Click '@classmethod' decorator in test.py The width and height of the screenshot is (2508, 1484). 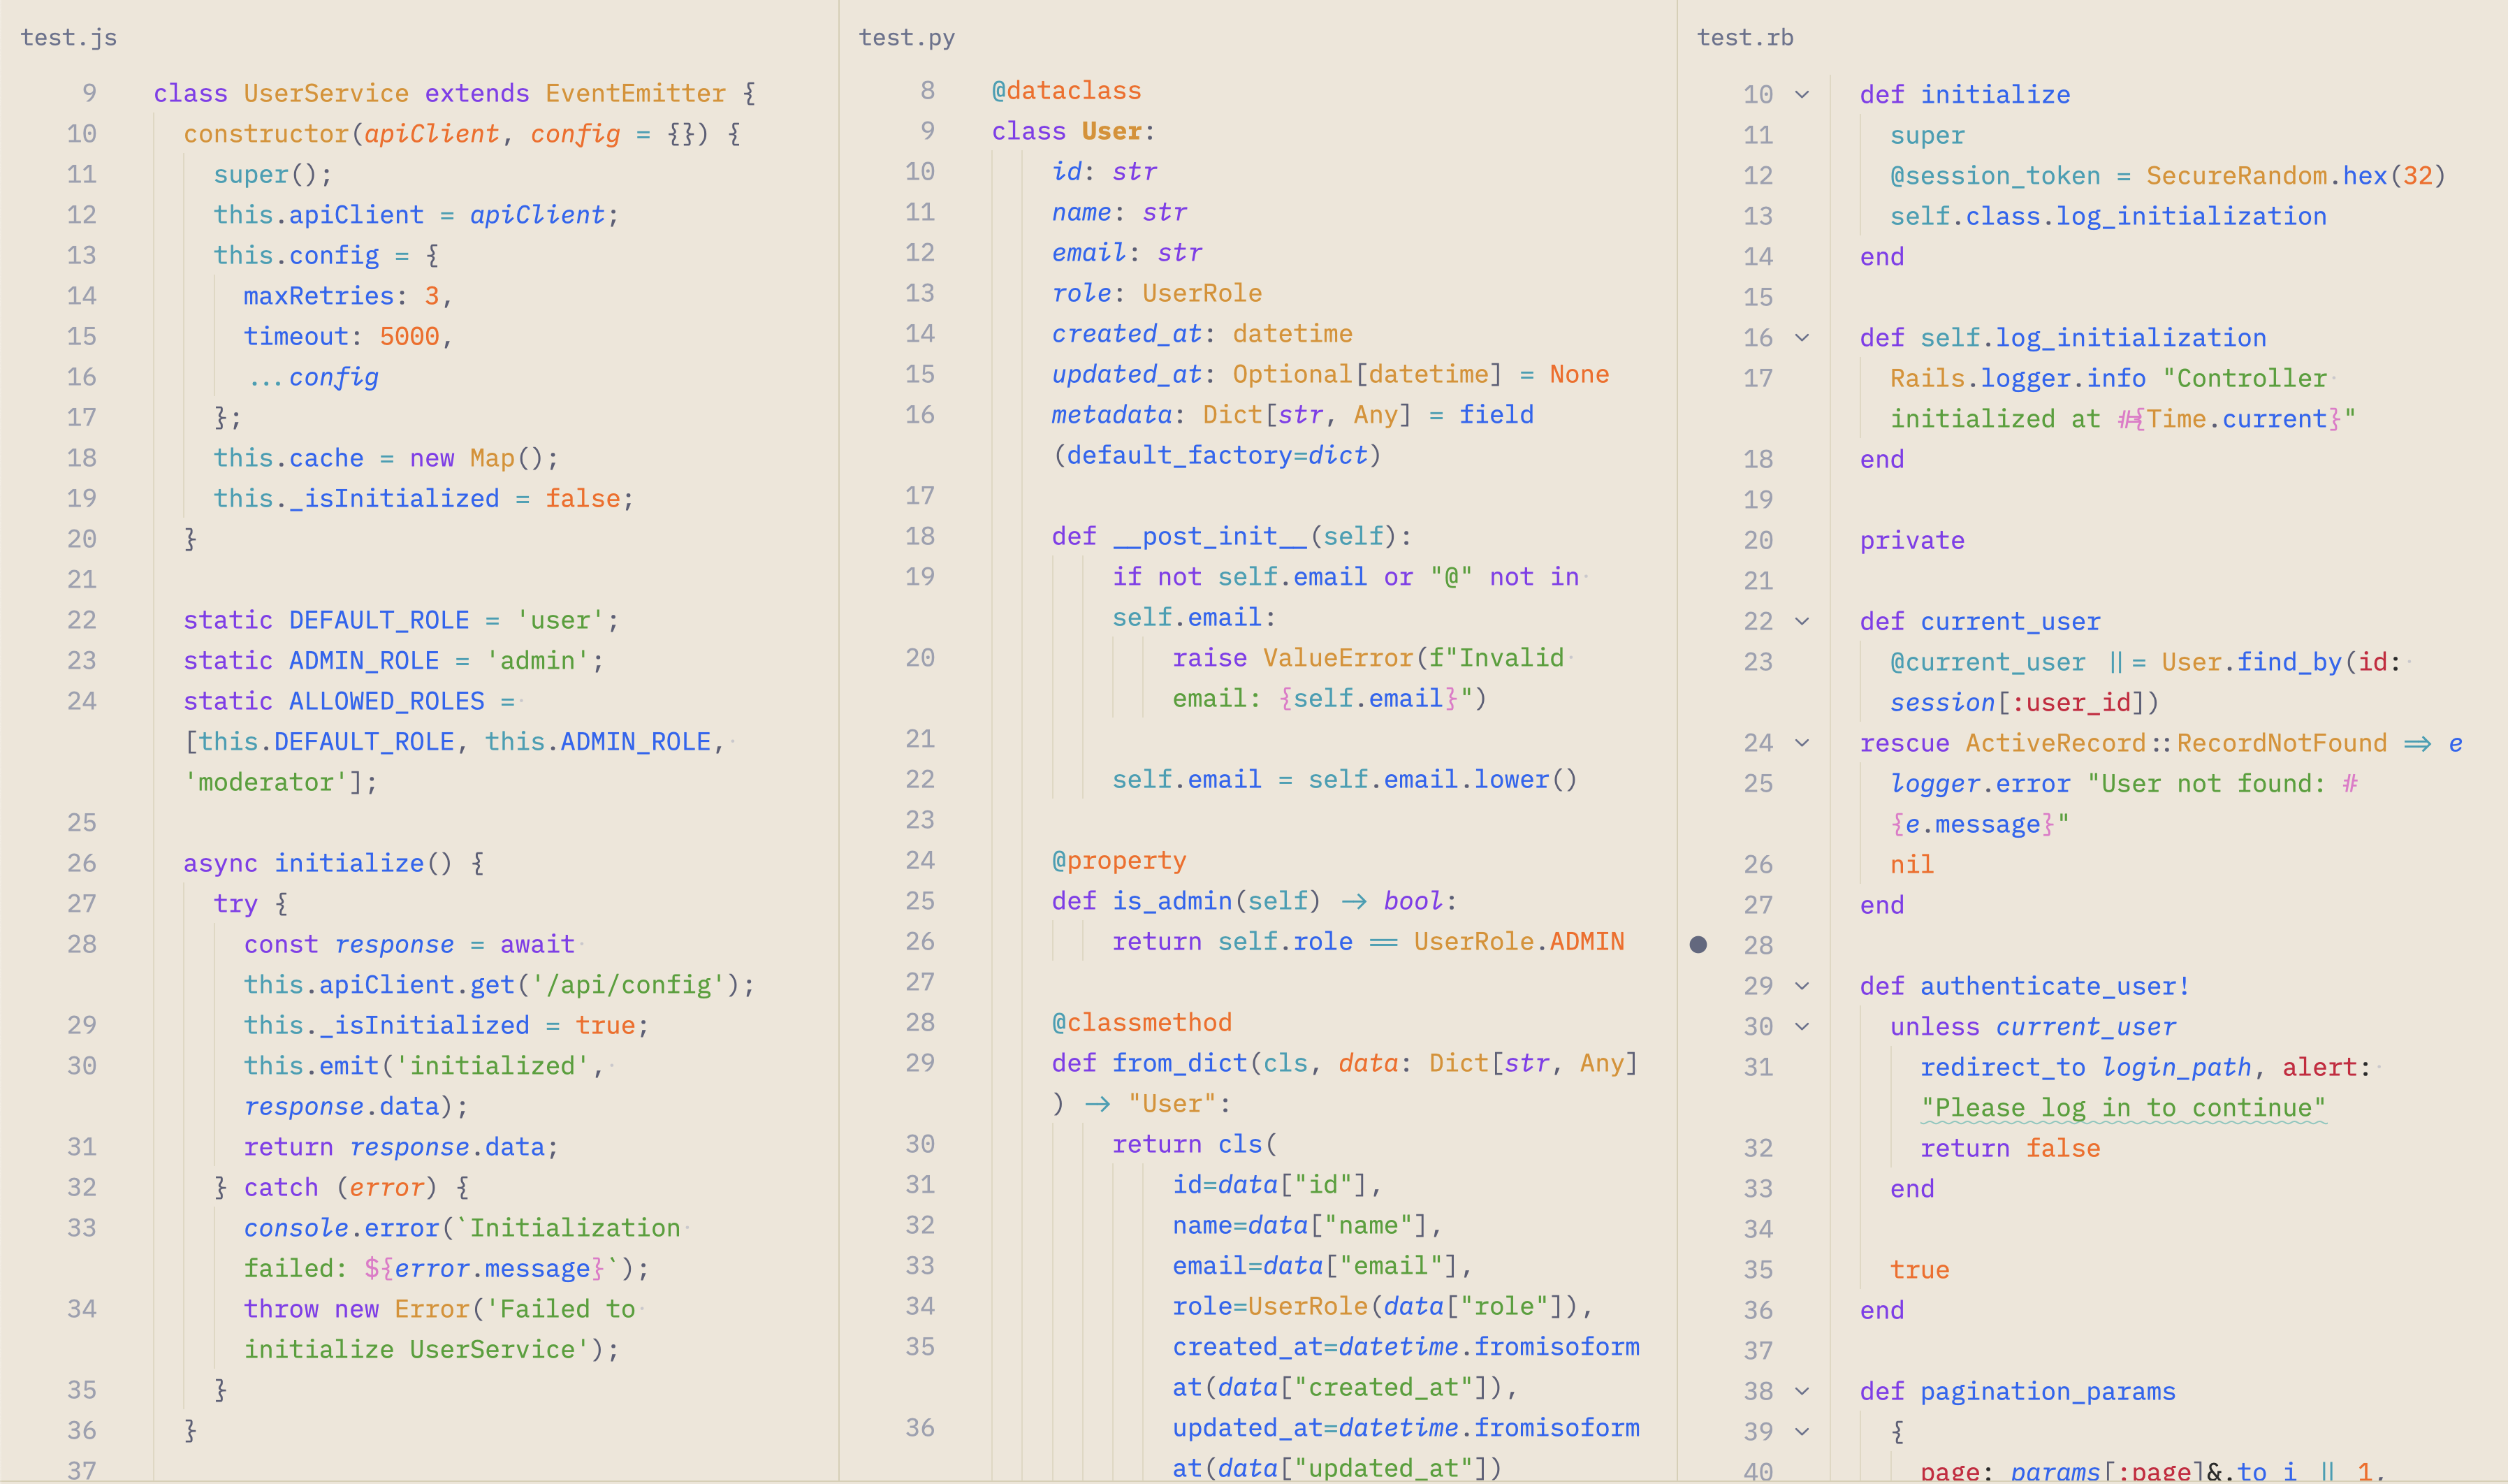click(x=1142, y=1023)
